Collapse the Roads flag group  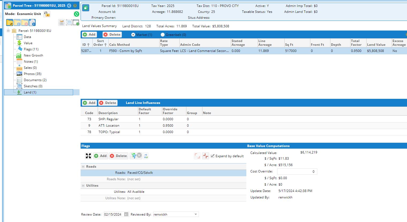tap(83, 167)
